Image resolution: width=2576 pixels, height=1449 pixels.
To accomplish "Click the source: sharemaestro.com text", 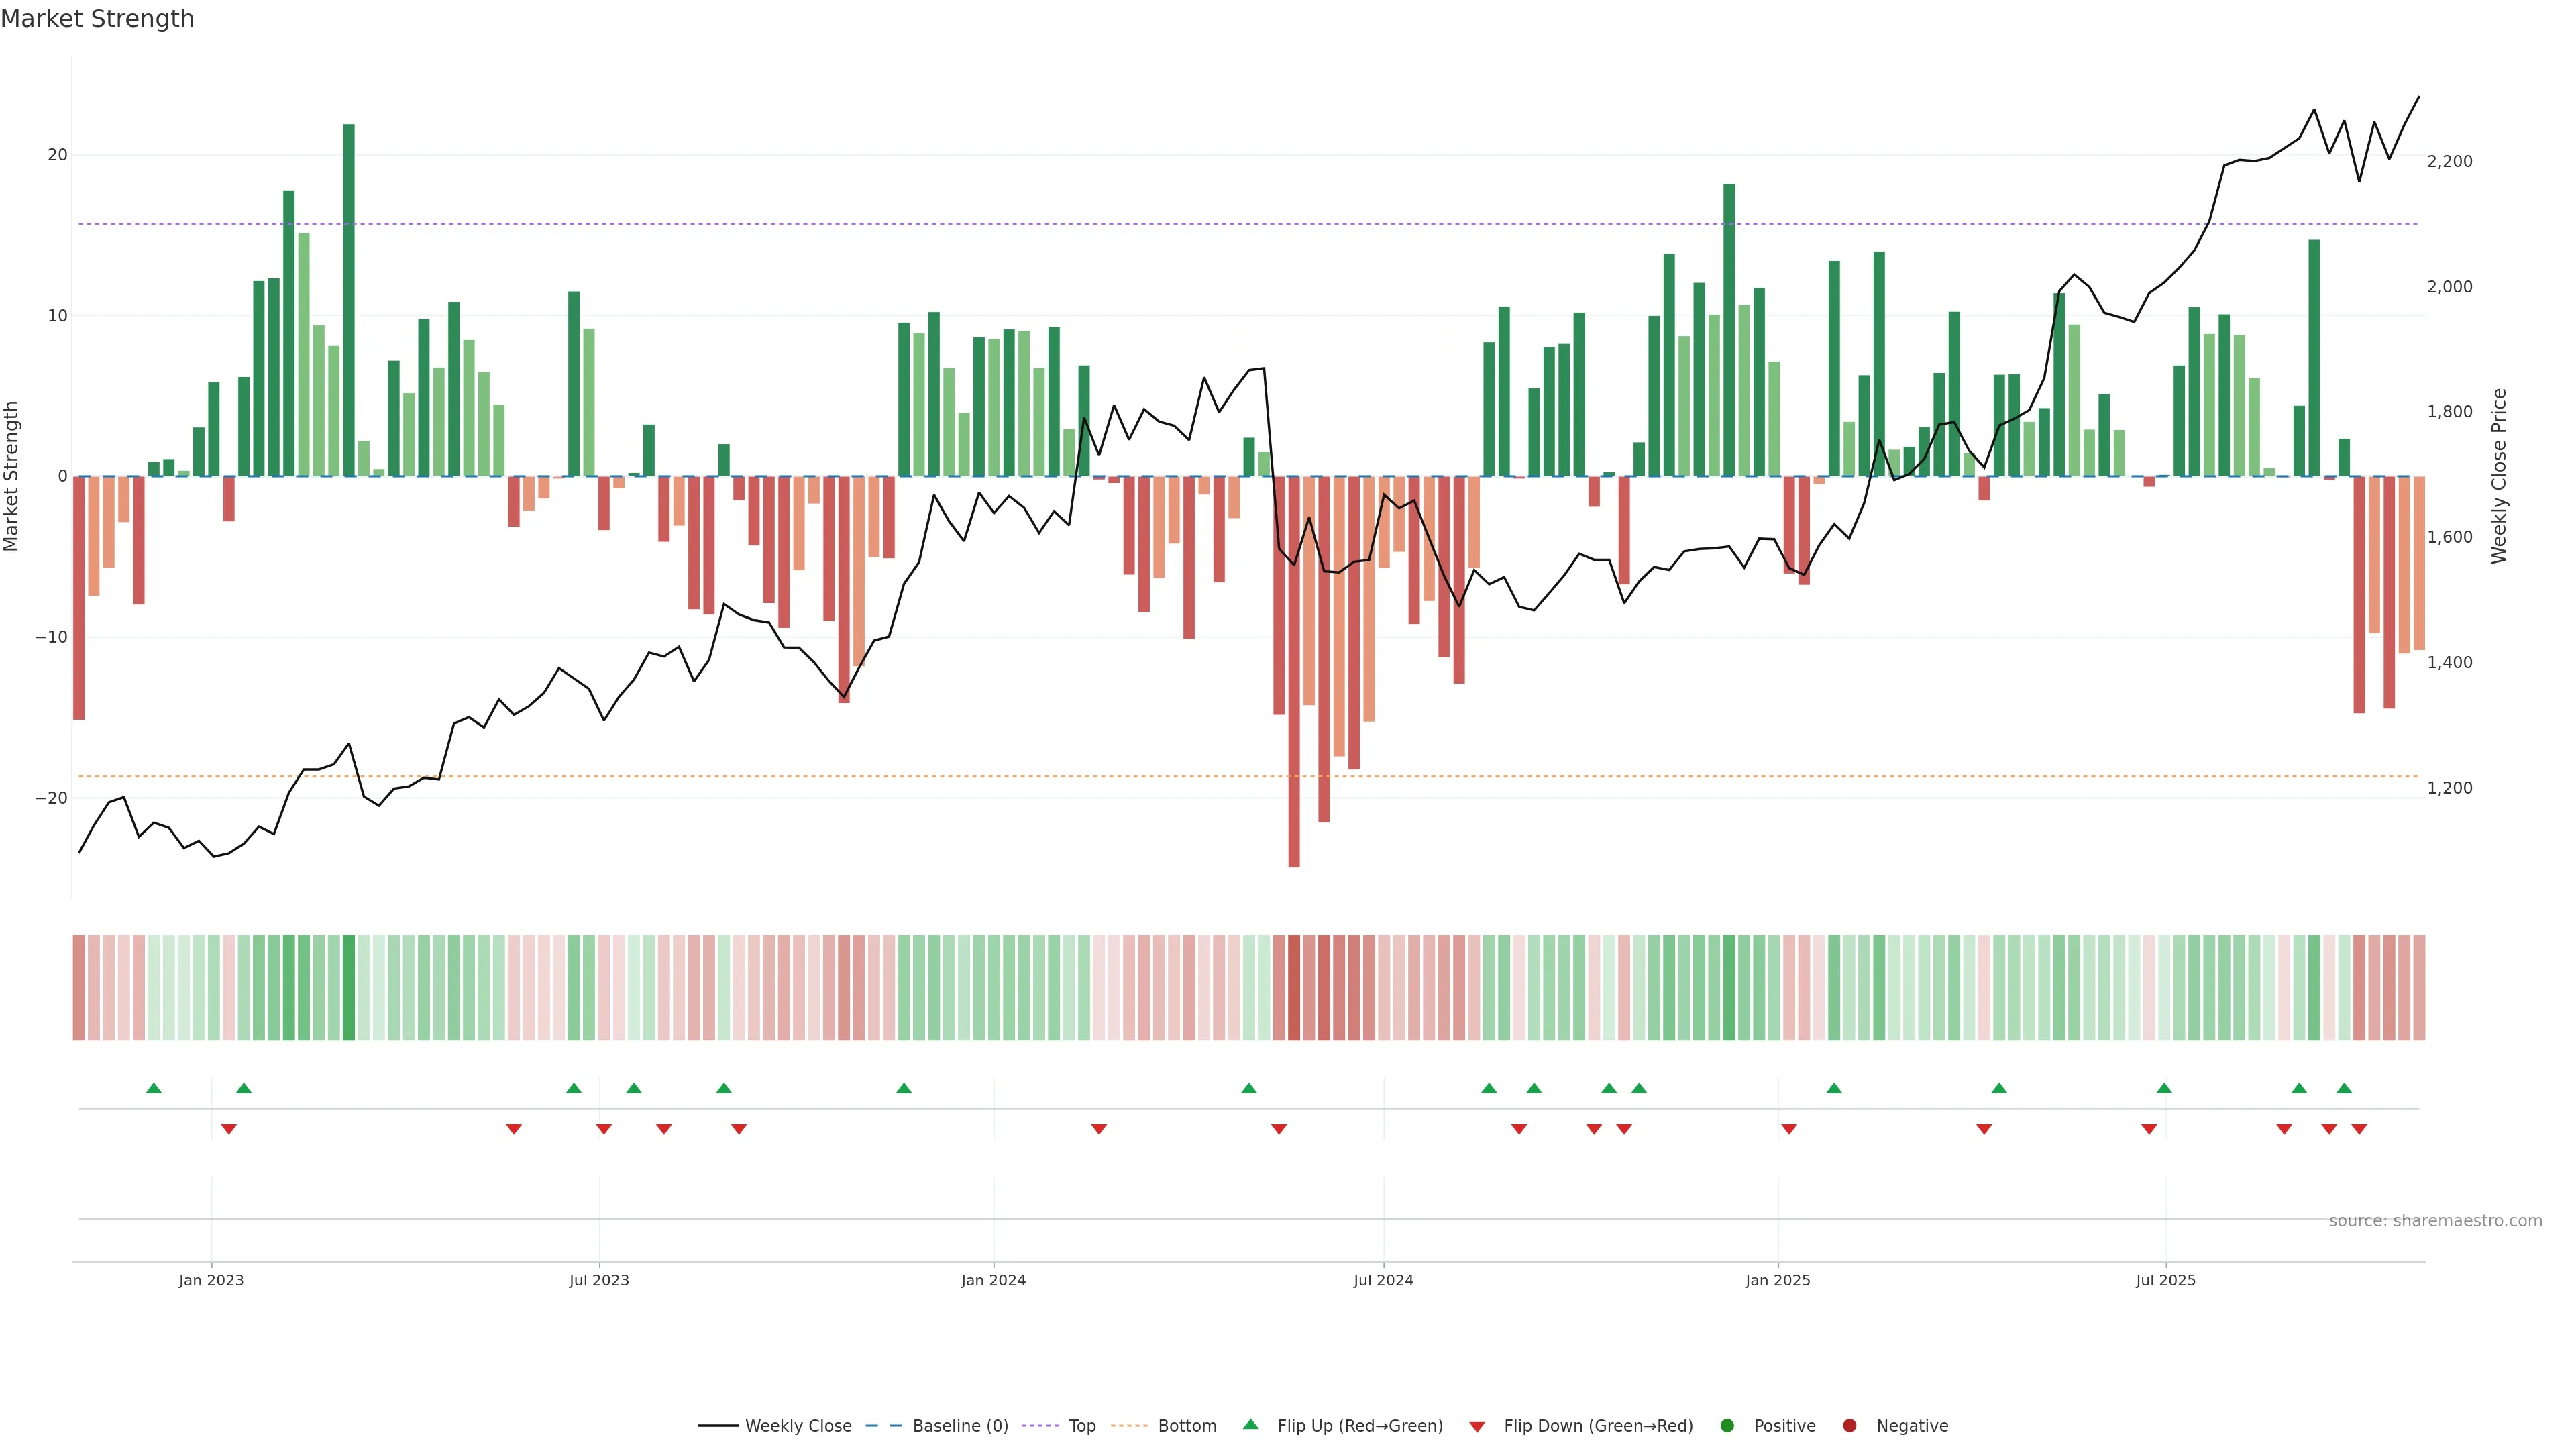I will point(2435,1220).
